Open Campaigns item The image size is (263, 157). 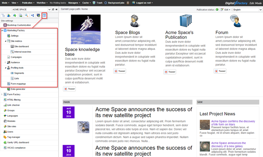(16, 57)
